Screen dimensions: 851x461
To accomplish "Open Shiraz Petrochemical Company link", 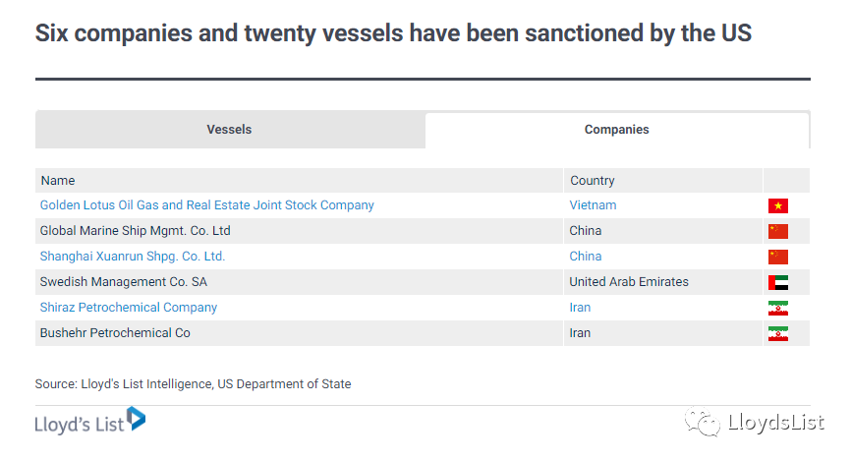I will click(128, 308).
